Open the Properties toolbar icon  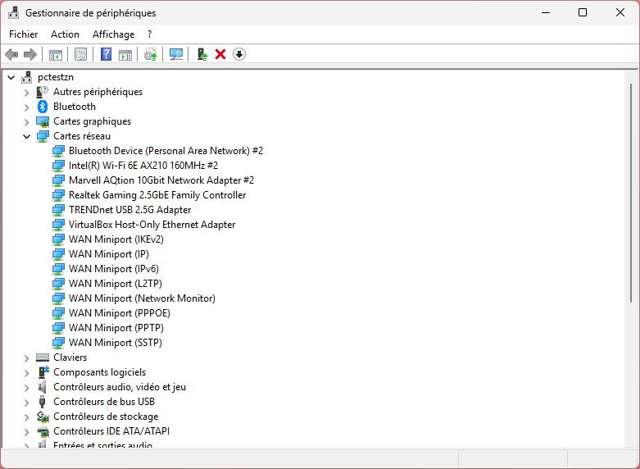click(81, 54)
